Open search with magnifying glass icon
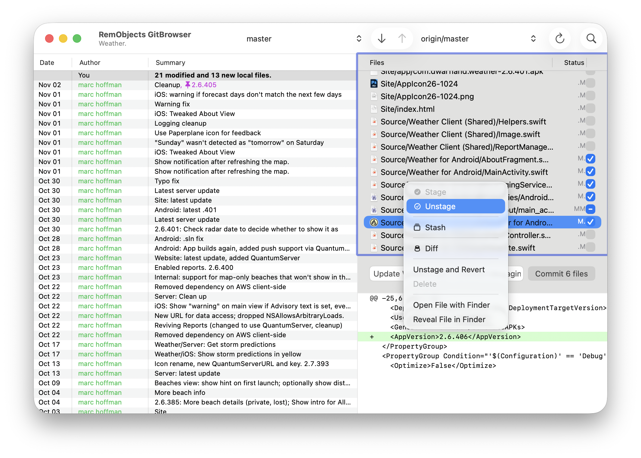 591,38
